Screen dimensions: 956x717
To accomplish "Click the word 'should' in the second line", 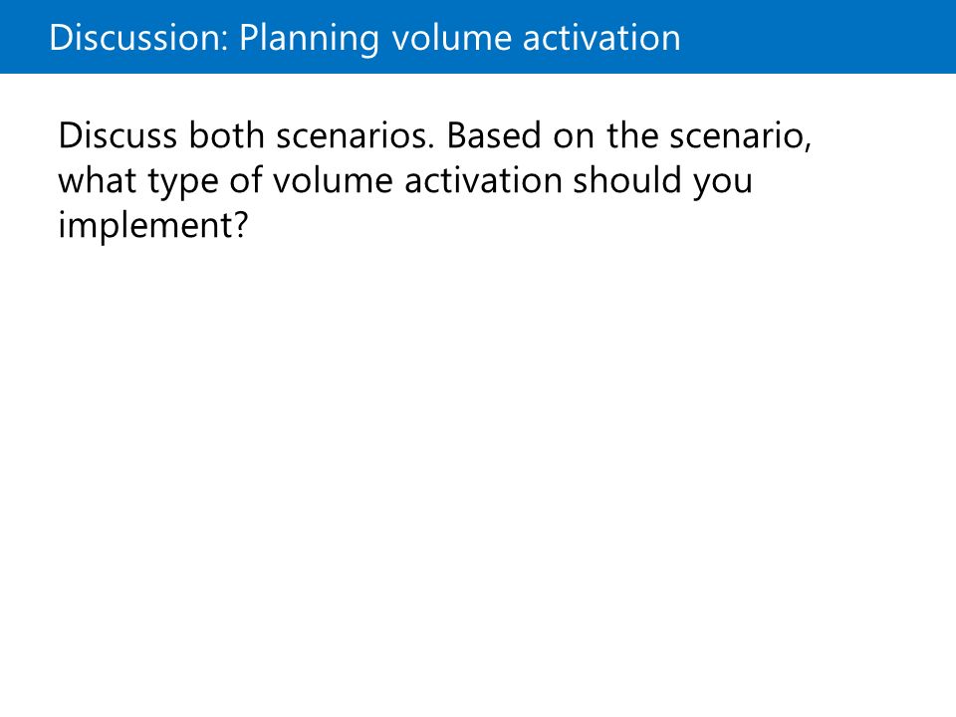I will tap(626, 180).
